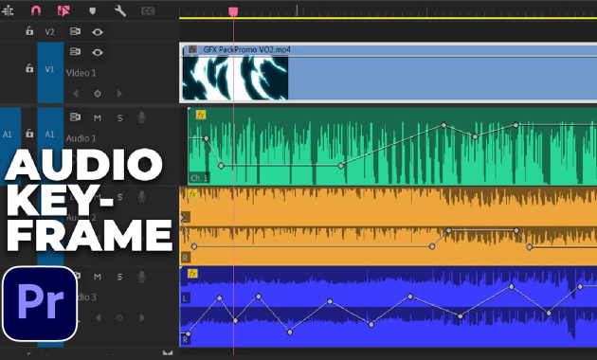The height and width of the screenshot is (360, 597).
Task: Toggle the Audio 1 track lock
Action: pyautogui.click(x=29, y=134)
